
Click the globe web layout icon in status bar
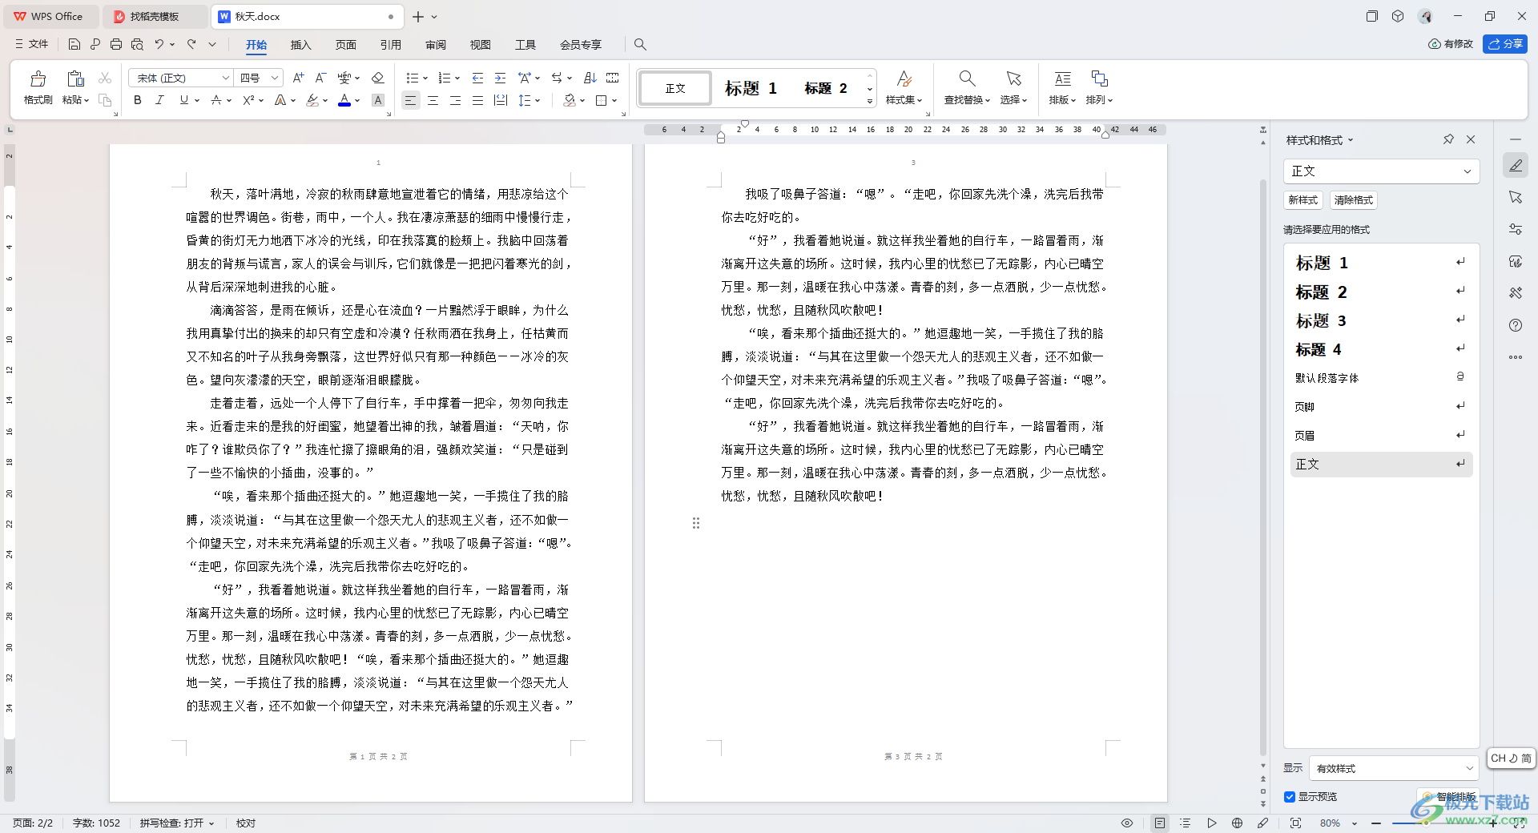(x=1238, y=823)
